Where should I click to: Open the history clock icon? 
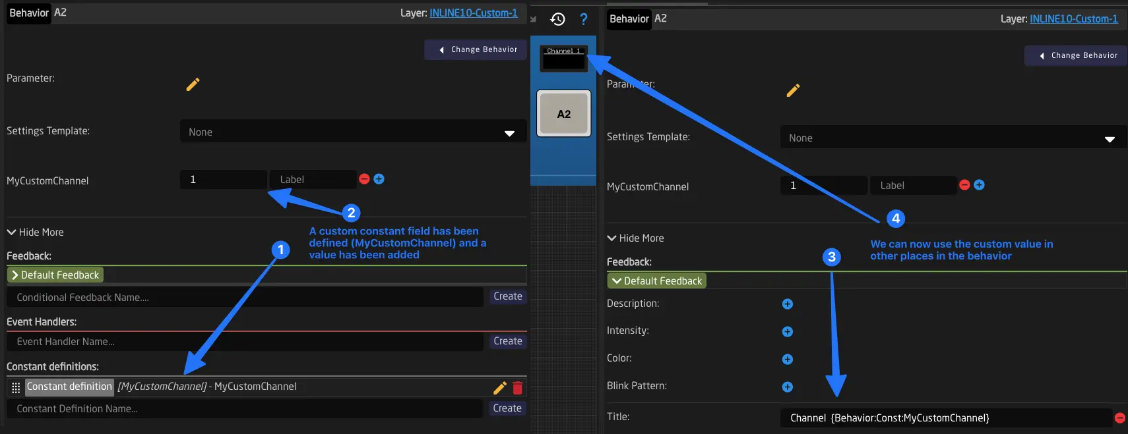pos(557,19)
